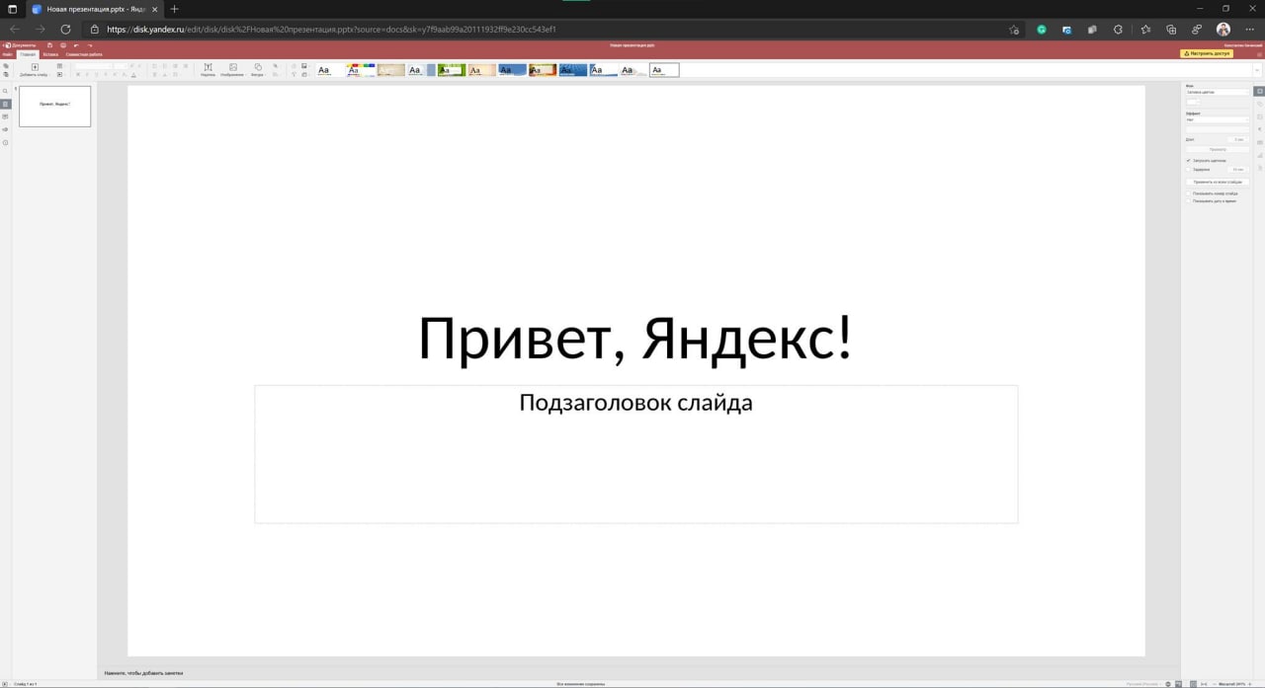Open slide settings icon in right sidebar
Screen dimensions: 1265x688
click(1259, 91)
